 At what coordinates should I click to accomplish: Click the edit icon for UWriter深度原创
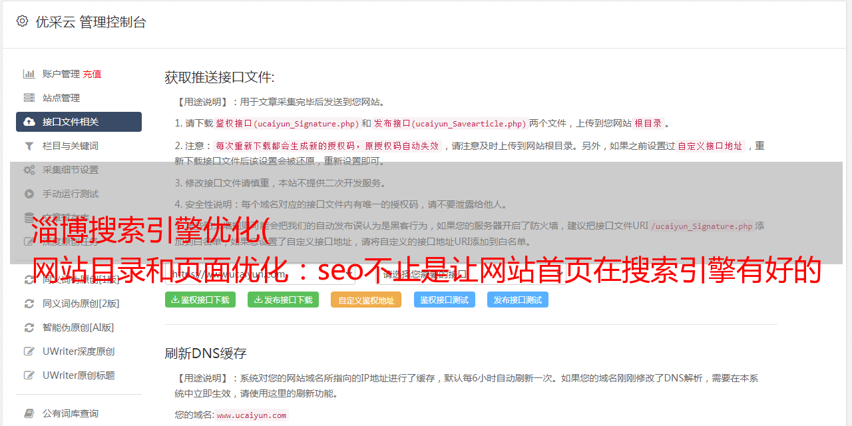pos(29,351)
